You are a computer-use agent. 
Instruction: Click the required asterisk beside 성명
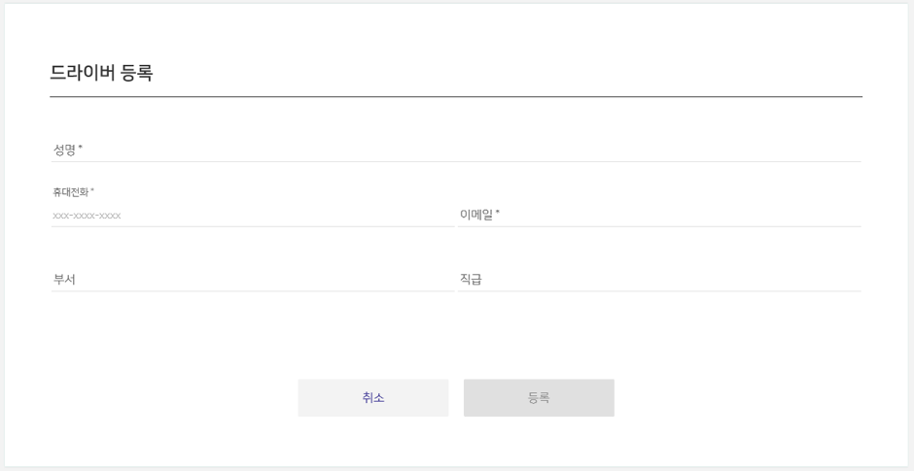pos(81,149)
